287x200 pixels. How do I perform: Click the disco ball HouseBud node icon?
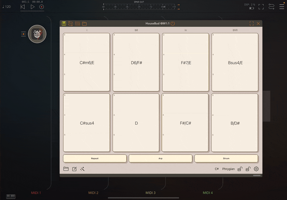pos(37,34)
